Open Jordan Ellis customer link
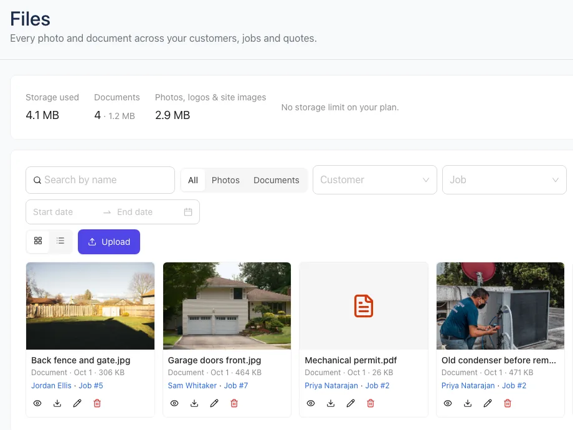 [x=51, y=385]
